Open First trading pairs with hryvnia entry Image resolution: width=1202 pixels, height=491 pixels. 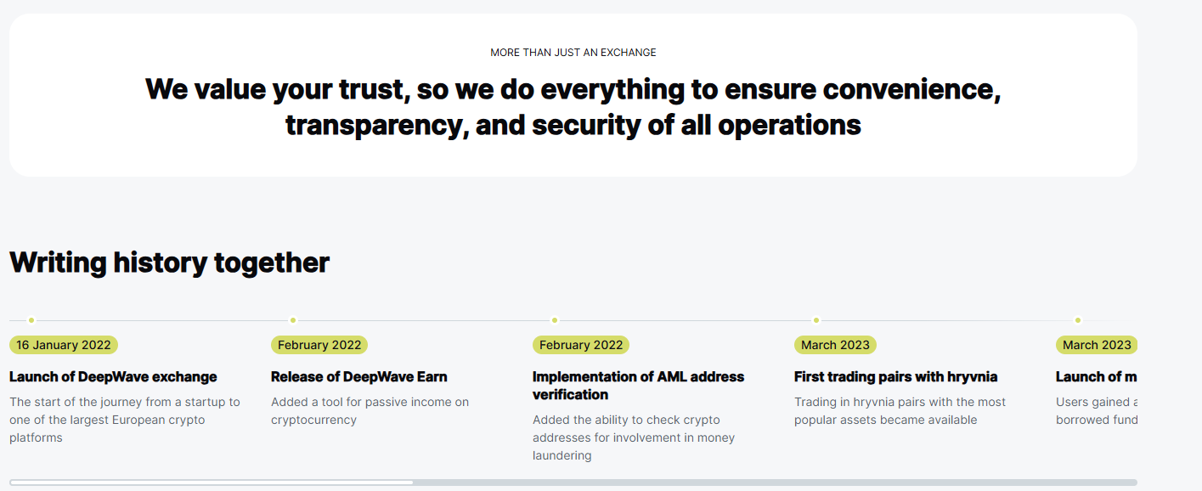pyautogui.click(x=895, y=376)
